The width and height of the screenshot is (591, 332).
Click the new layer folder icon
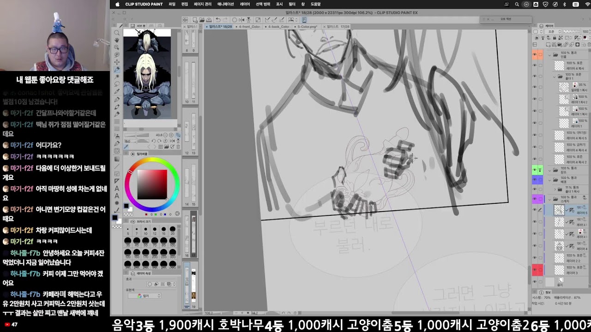click(559, 45)
